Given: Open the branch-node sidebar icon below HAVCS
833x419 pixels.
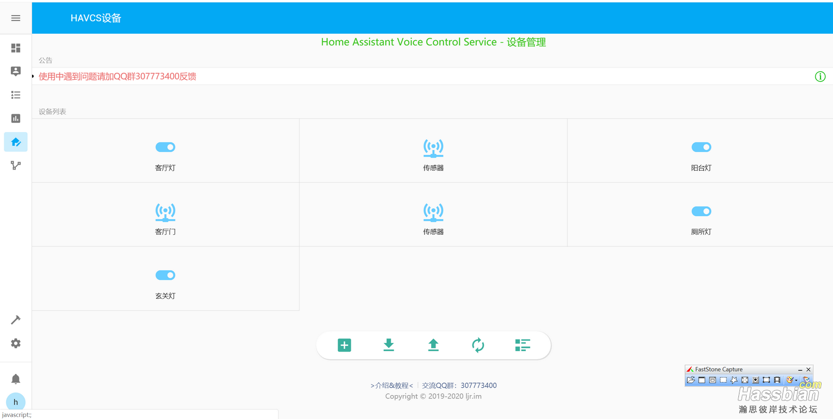Looking at the screenshot, I should [x=16, y=165].
